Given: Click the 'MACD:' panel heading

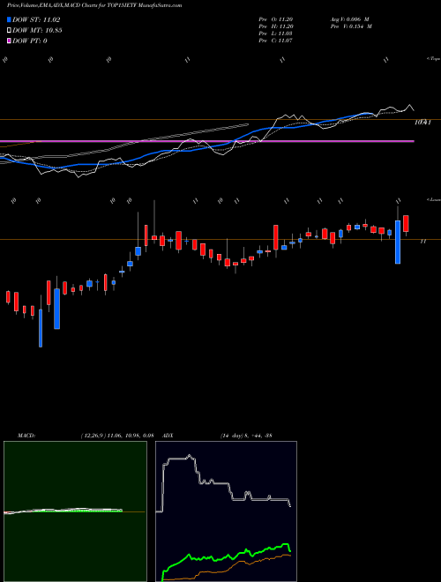Looking at the screenshot, I should [x=26, y=436].
